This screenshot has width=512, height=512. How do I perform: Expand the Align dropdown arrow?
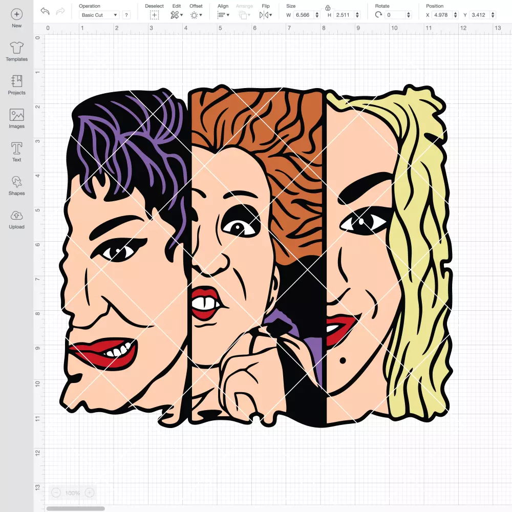pos(228,15)
